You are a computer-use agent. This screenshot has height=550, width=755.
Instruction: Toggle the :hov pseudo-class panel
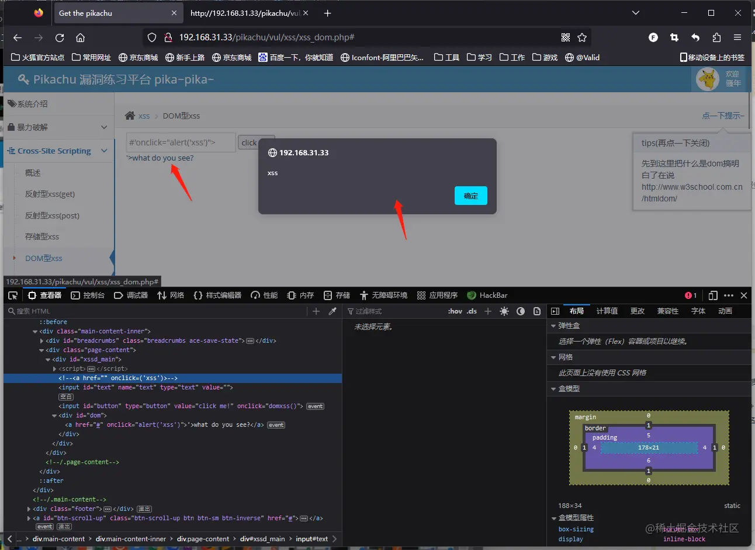coord(455,311)
